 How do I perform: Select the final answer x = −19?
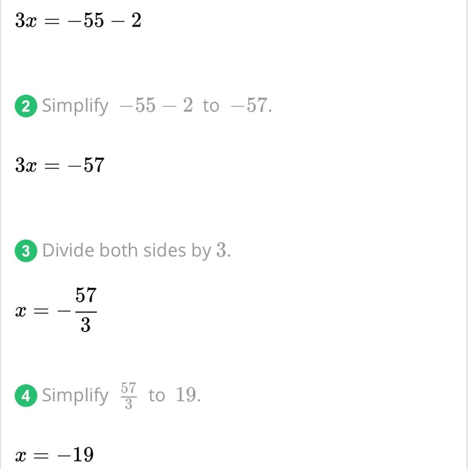pyautogui.click(x=54, y=455)
